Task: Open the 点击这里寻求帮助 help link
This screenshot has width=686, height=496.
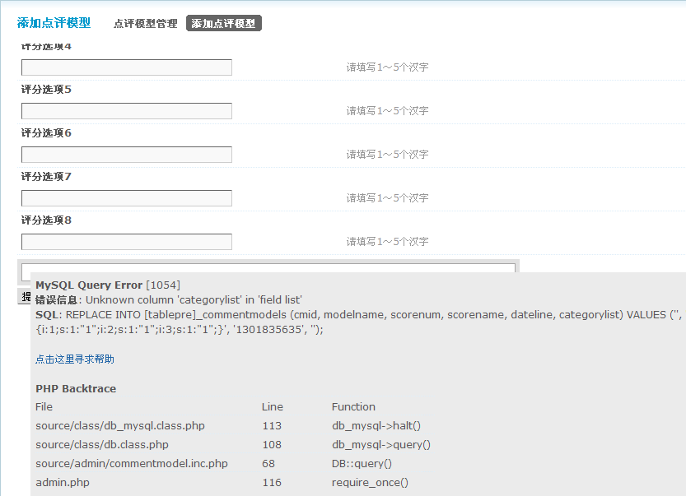Action: [75, 359]
